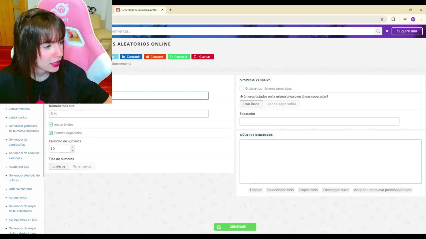Close the Generador de números tab
Screen dimensions: 426x239
pyautogui.click(x=162, y=10)
